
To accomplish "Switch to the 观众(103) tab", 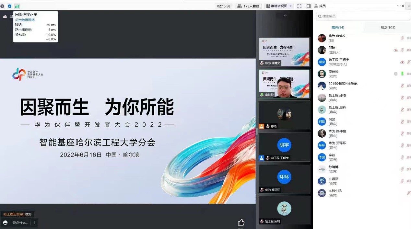I will tap(388, 28).
